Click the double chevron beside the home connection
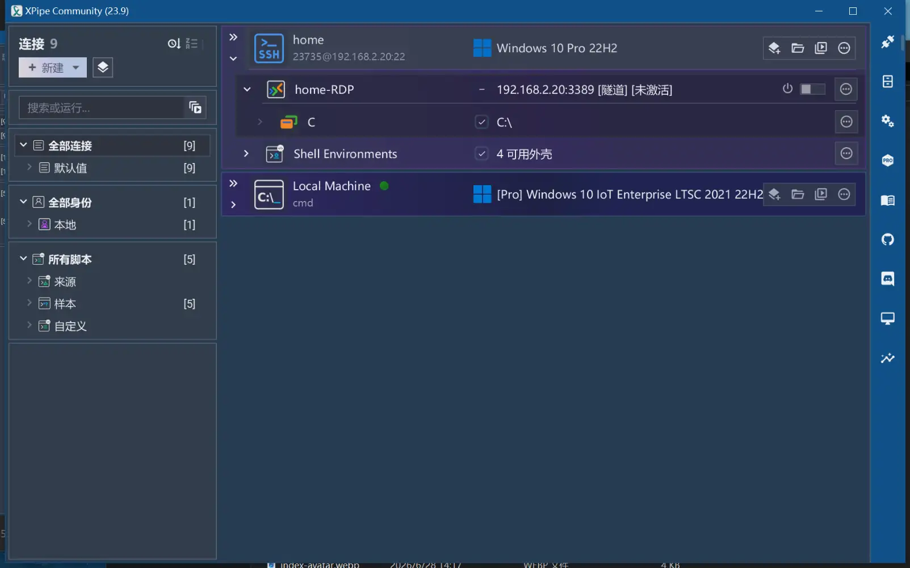This screenshot has height=568, width=910. tap(233, 37)
